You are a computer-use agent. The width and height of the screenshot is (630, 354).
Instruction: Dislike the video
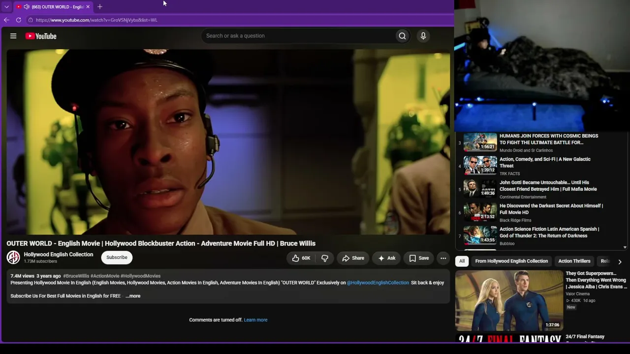pos(325,258)
